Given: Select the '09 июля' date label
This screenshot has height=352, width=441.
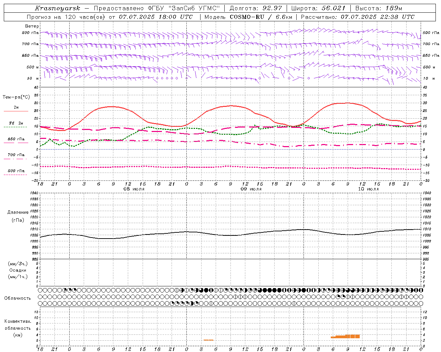Looking at the screenshot, I should click(x=251, y=189).
